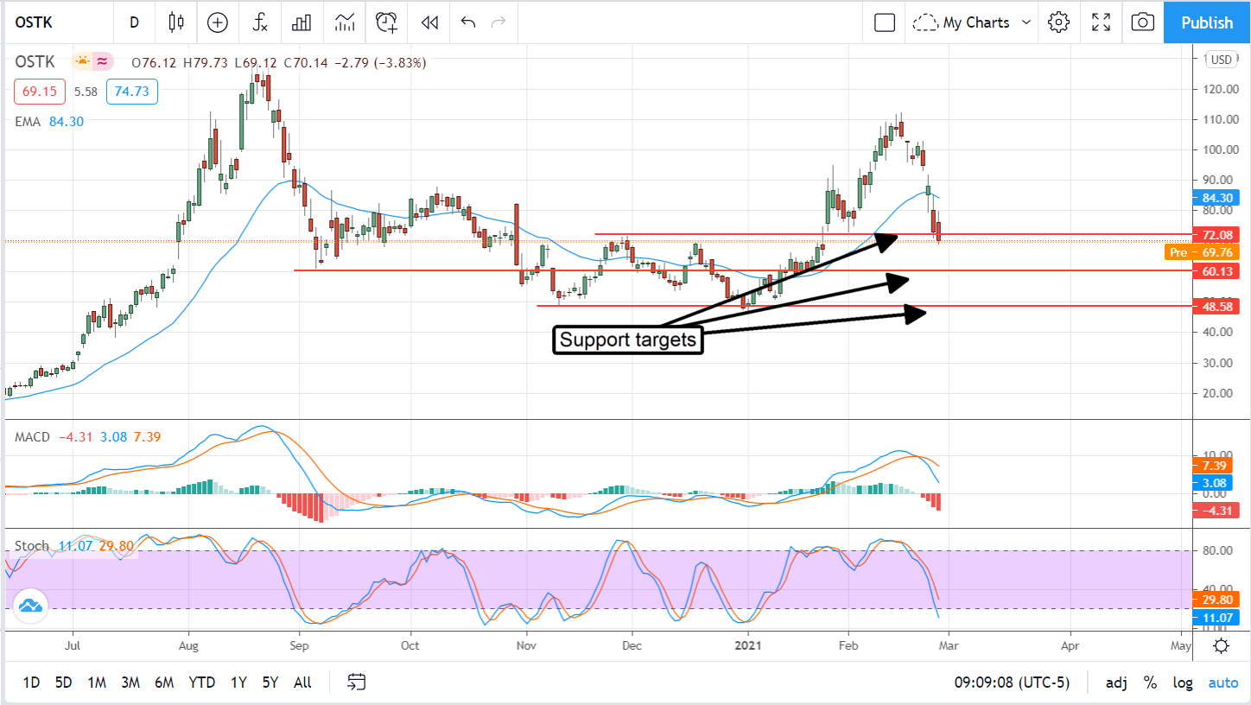Viewport: 1251px width, 705px height.
Task: Toggle the percent scale option
Action: [1150, 683]
